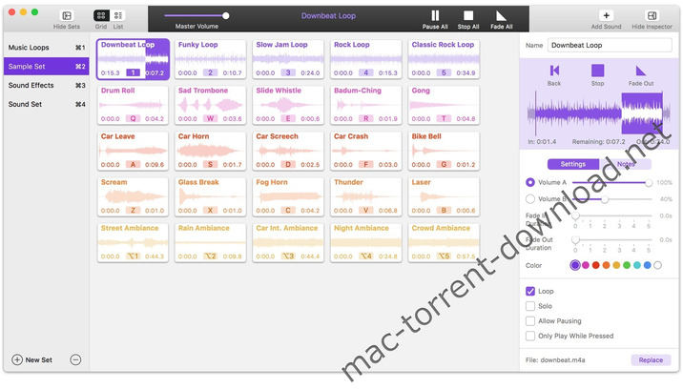Viewport: 683px width, 389px height.
Task: Pick the magenta color swatch
Action: point(586,265)
